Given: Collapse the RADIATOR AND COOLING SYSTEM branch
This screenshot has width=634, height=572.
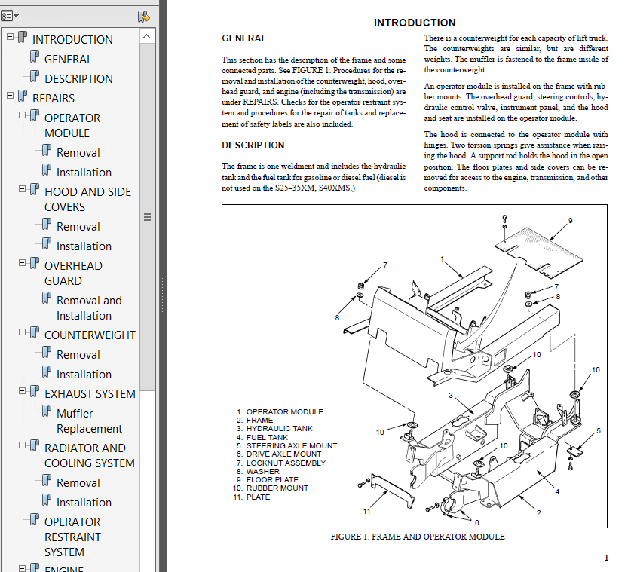Looking at the screenshot, I should pos(22,445).
